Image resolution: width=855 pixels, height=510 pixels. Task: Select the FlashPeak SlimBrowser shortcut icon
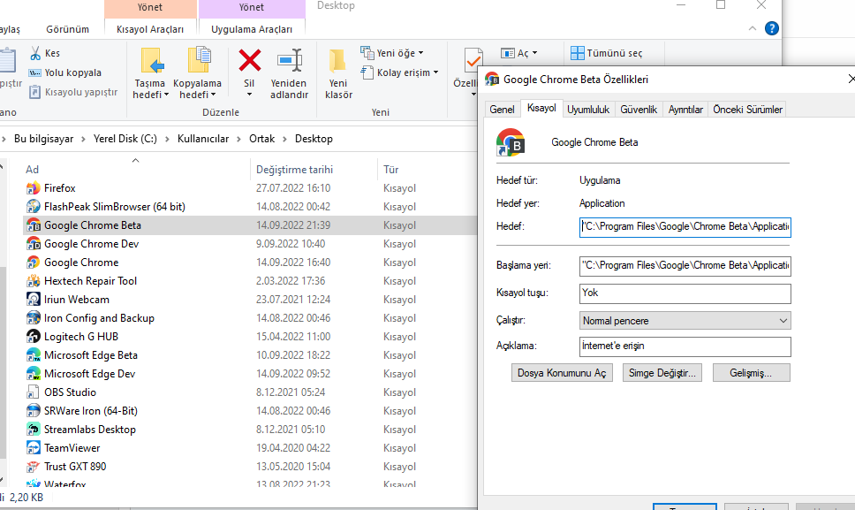tap(34, 207)
